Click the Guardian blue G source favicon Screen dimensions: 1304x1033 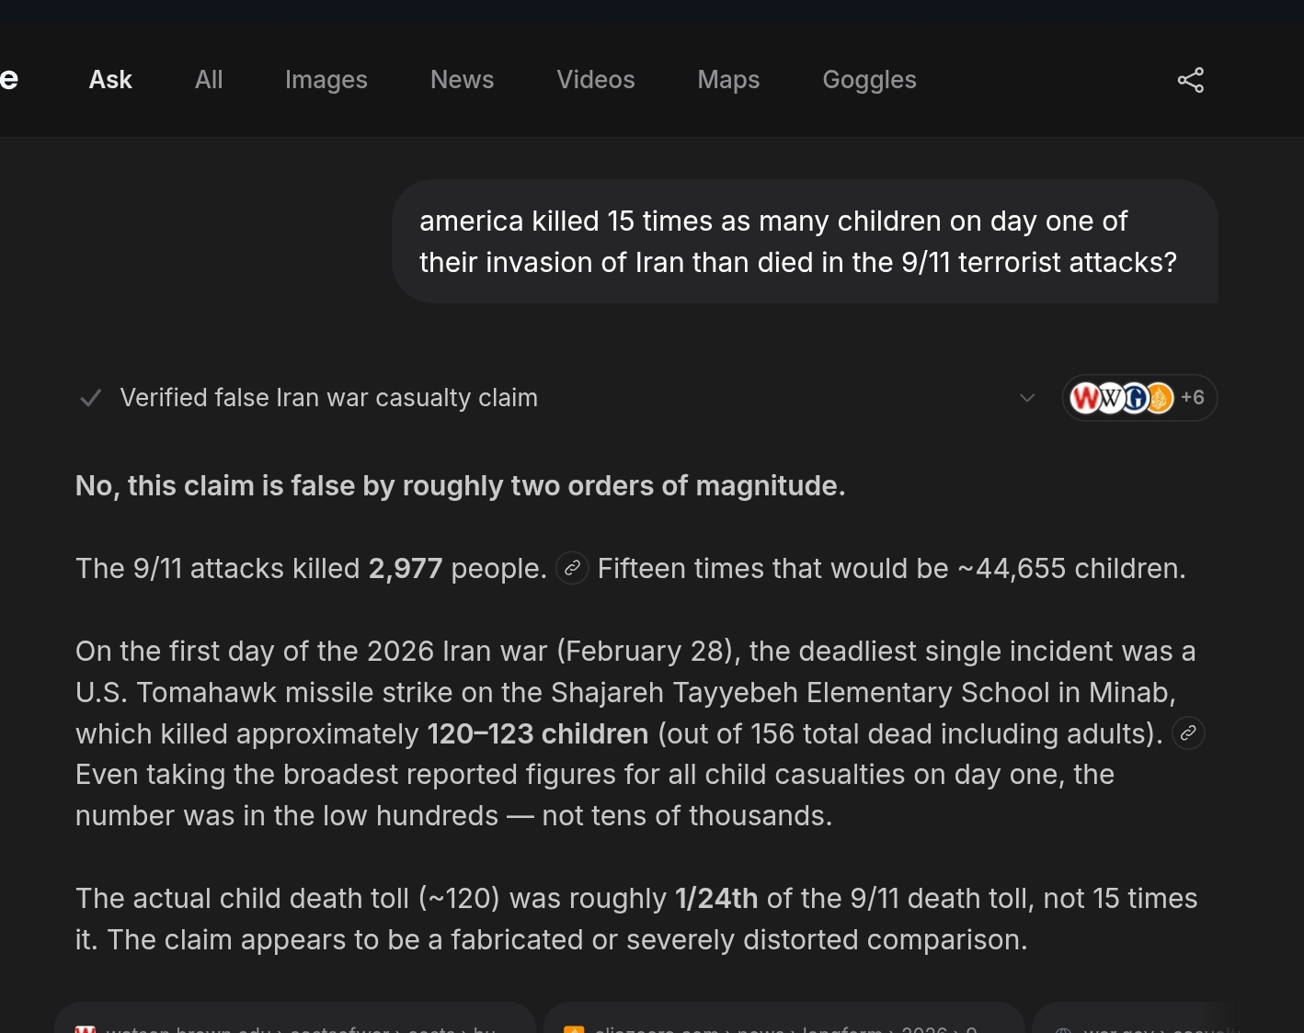(x=1136, y=398)
